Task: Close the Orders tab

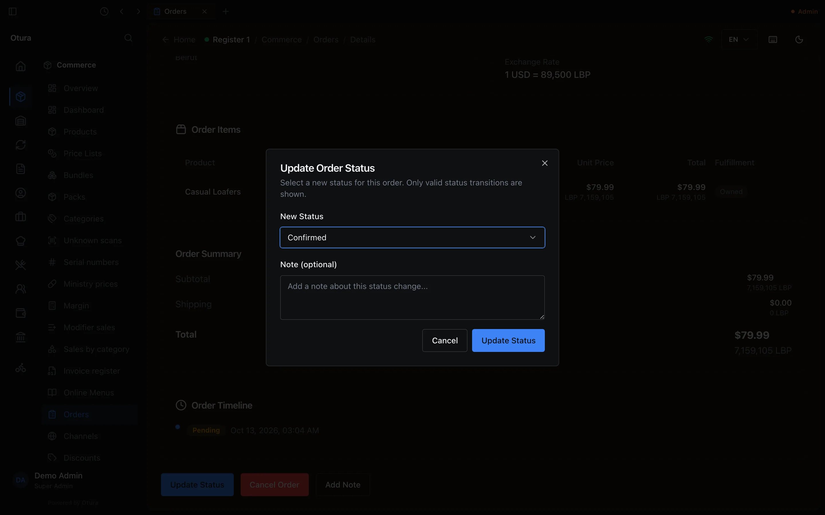Action: point(205,11)
